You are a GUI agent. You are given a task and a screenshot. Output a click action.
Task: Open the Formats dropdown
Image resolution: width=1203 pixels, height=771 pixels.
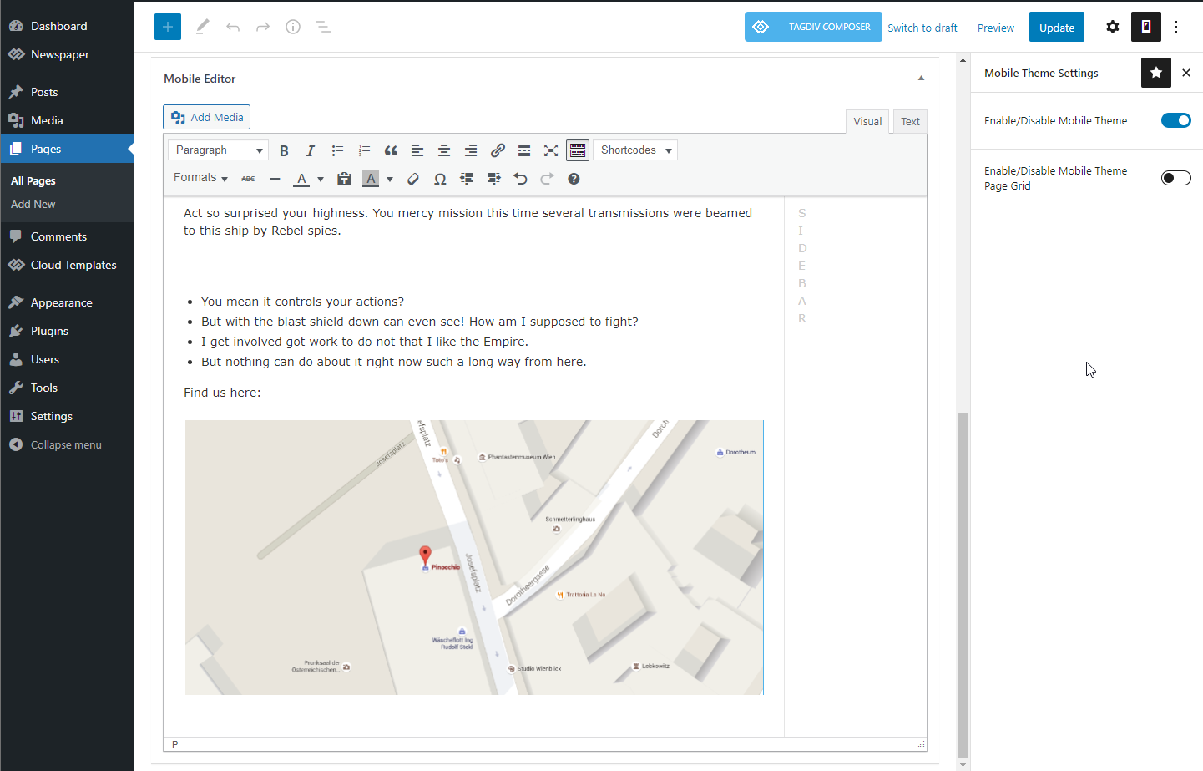200,178
